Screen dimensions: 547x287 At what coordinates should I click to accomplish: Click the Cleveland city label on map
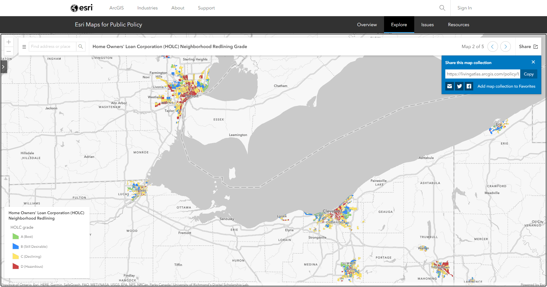click(x=332, y=211)
